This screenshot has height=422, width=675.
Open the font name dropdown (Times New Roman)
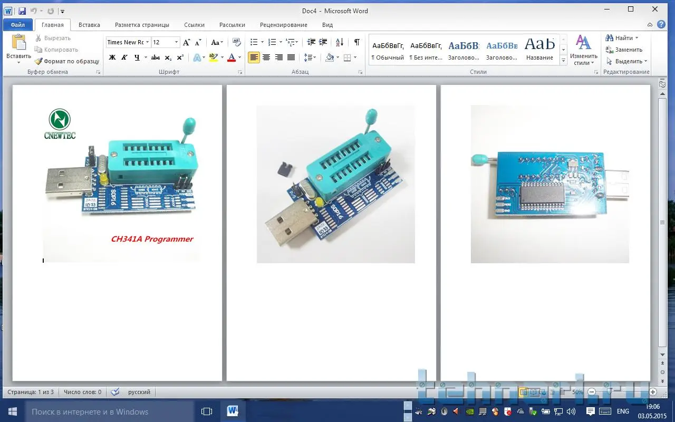click(x=148, y=42)
